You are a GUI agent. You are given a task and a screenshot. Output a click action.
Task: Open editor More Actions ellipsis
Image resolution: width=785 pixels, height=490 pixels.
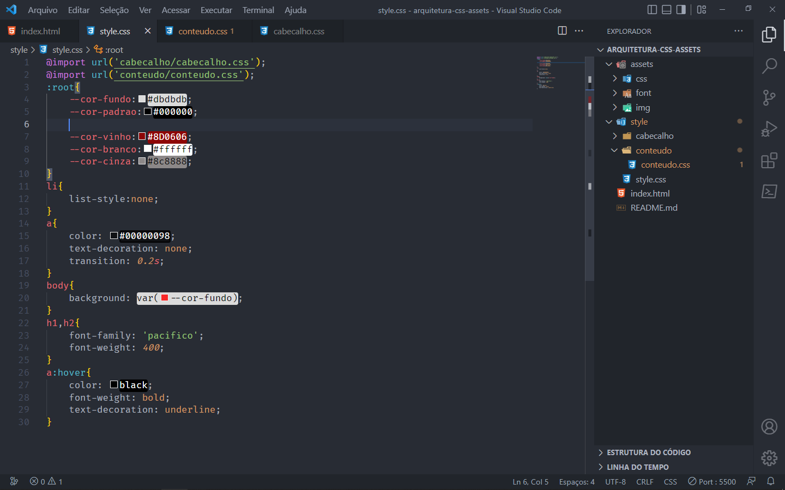(x=579, y=31)
